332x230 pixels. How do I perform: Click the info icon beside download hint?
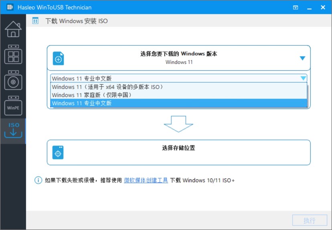point(38,180)
